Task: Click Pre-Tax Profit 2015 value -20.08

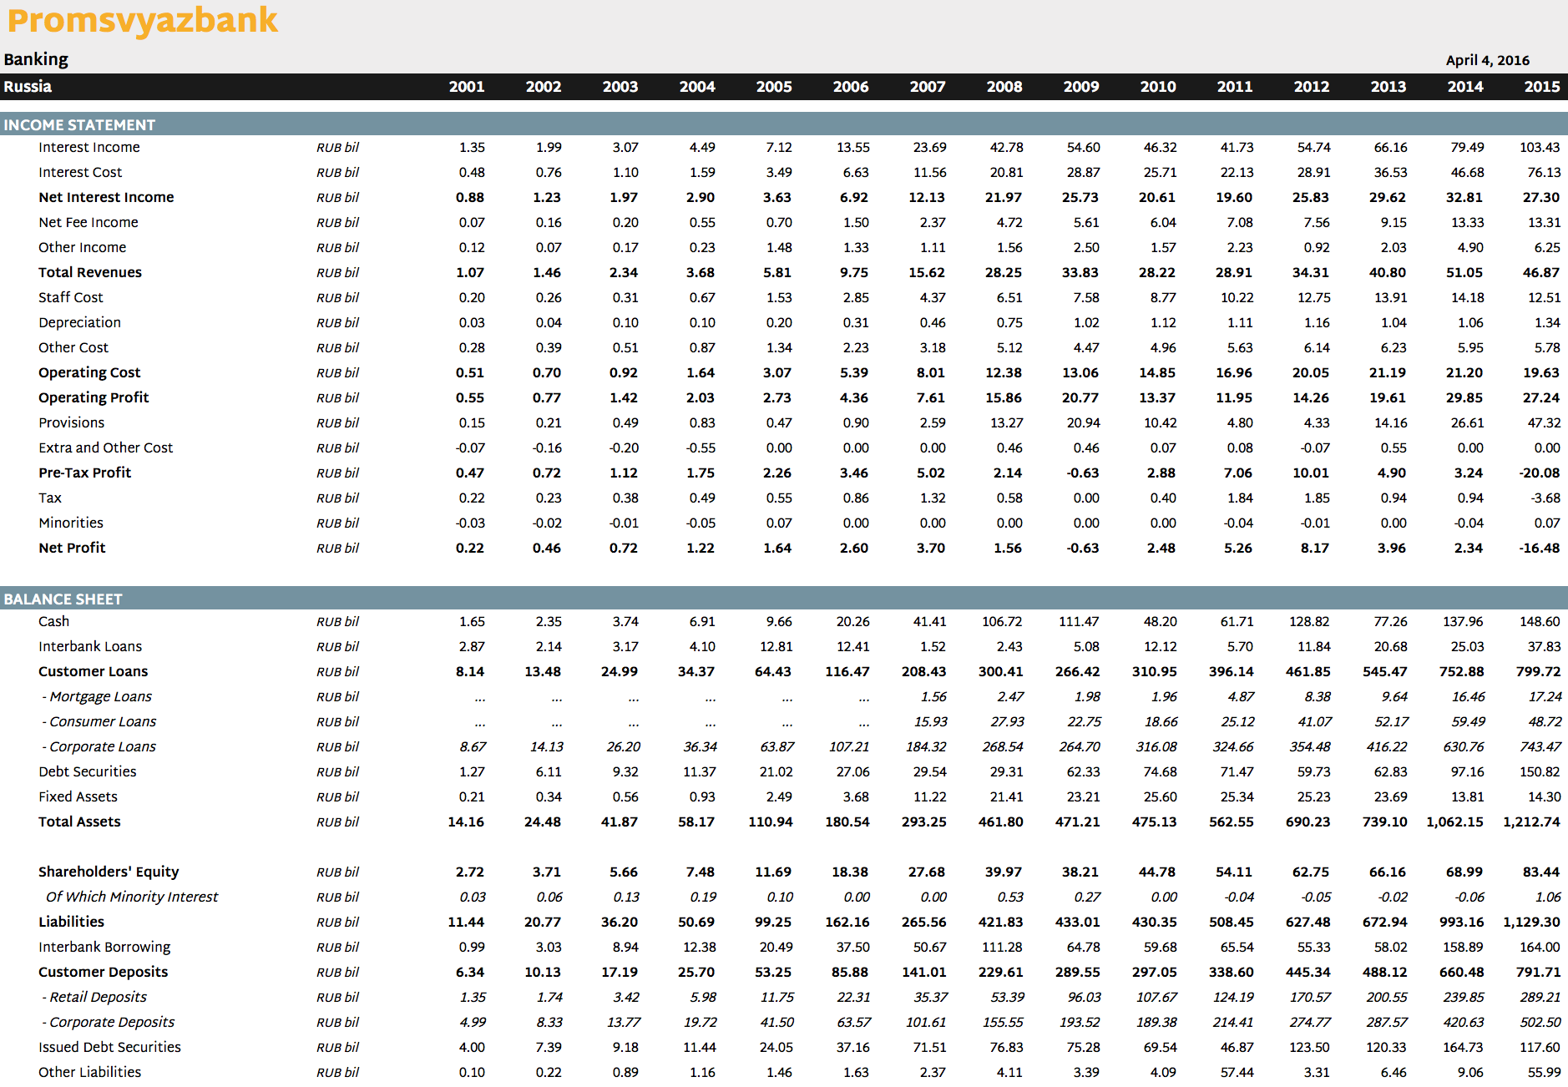Action: [x=1540, y=473]
